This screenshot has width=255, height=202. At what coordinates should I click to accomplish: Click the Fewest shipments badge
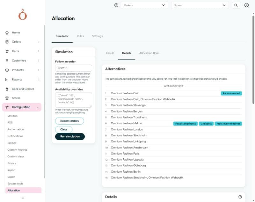click(x=186, y=124)
